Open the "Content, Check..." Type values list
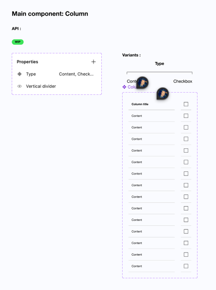 tap(76, 74)
